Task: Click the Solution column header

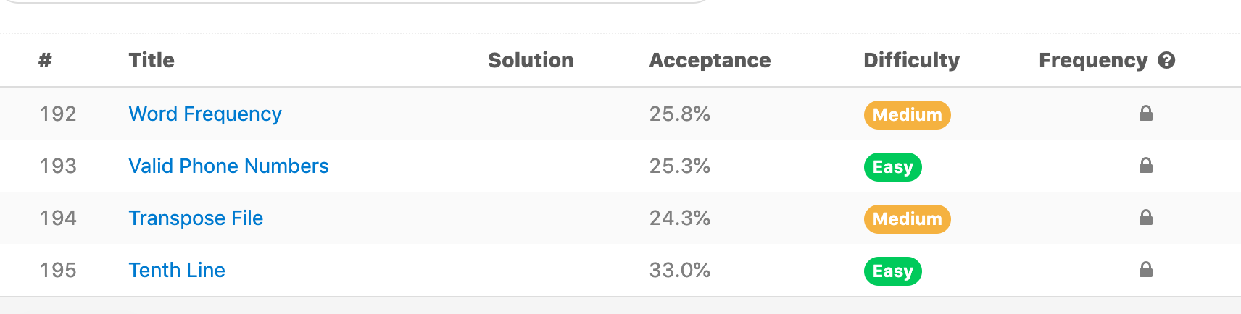Action: [x=531, y=61]
